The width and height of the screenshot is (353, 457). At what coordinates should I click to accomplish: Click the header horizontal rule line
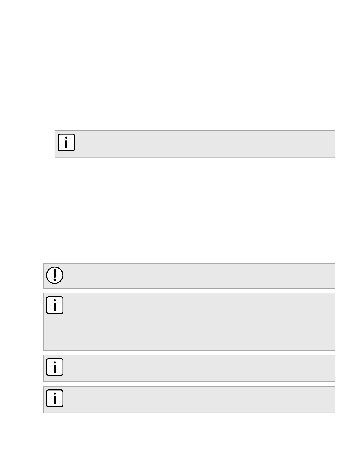point(182,31)
